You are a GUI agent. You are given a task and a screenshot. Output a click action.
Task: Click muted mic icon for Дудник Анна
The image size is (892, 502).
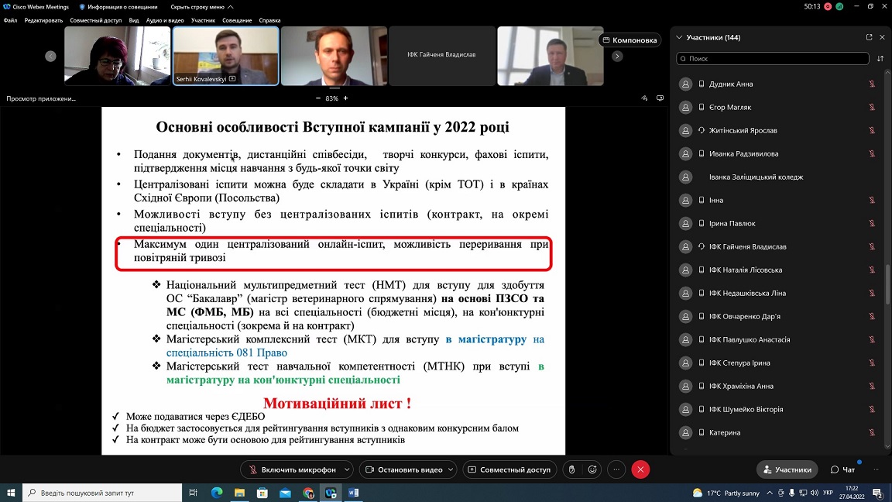pyautogui.click(x=872, y=84)
